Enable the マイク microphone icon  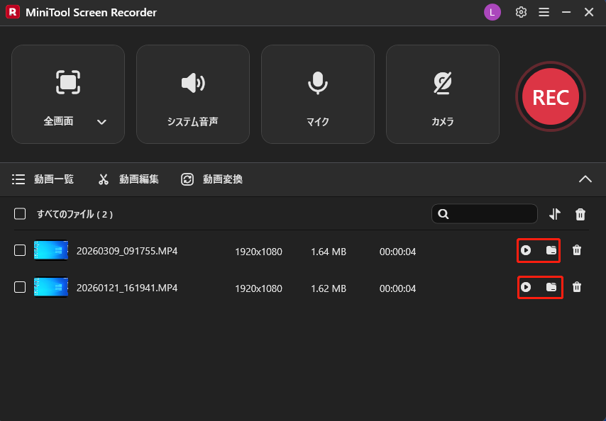317,83
